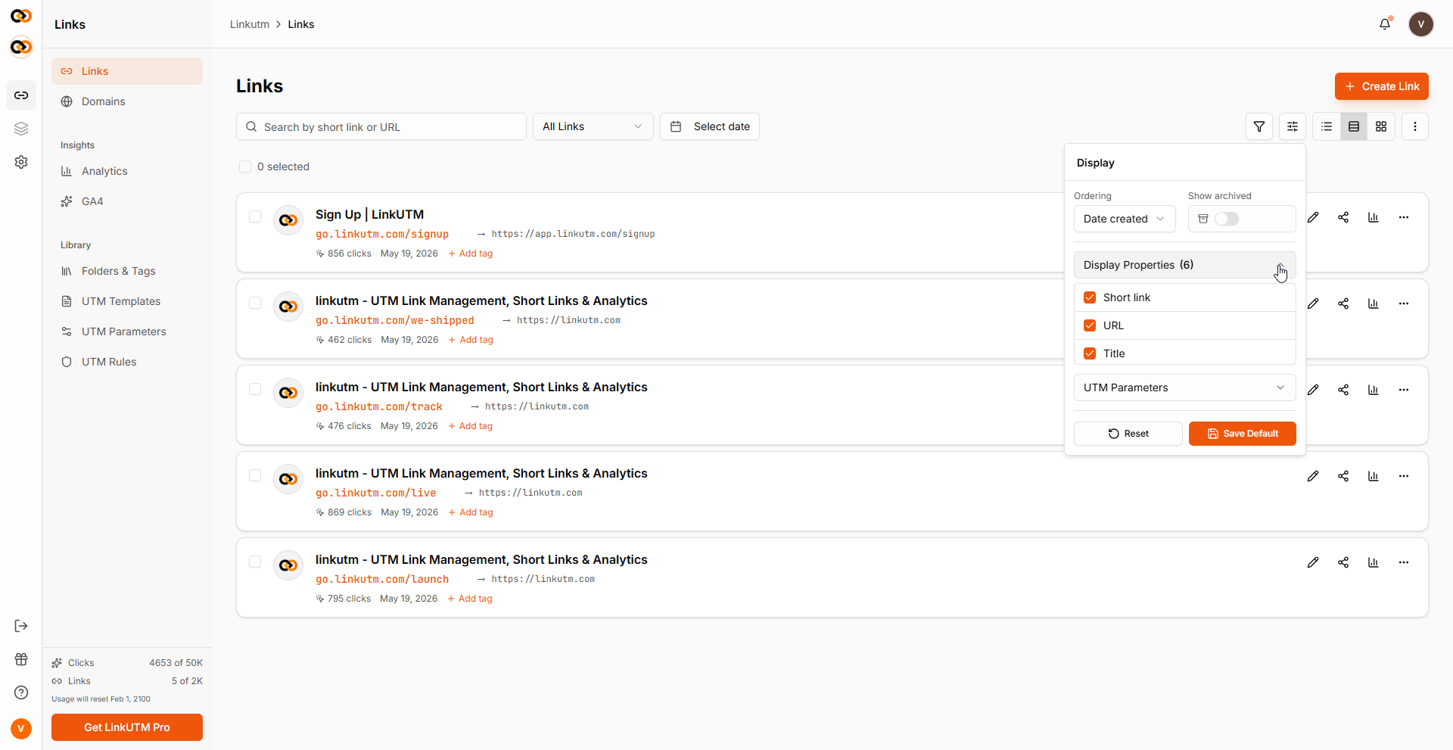1453x750 pixels.
Task: Open GA4 in the sidebar
Action: click(127, 201)
